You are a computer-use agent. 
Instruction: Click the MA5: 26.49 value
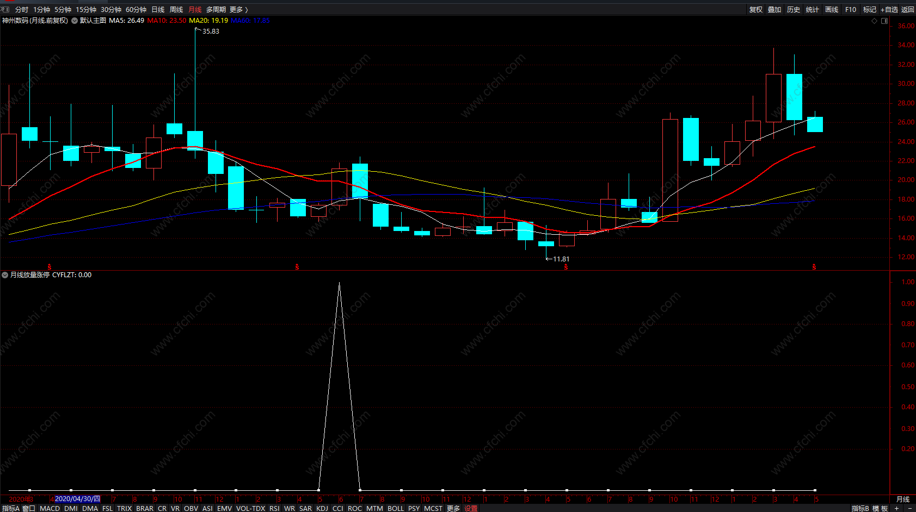pos(127,21)
